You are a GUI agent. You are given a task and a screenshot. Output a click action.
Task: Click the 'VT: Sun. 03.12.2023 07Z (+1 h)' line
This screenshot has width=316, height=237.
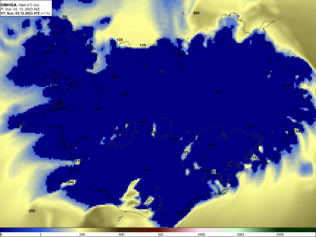25,13
